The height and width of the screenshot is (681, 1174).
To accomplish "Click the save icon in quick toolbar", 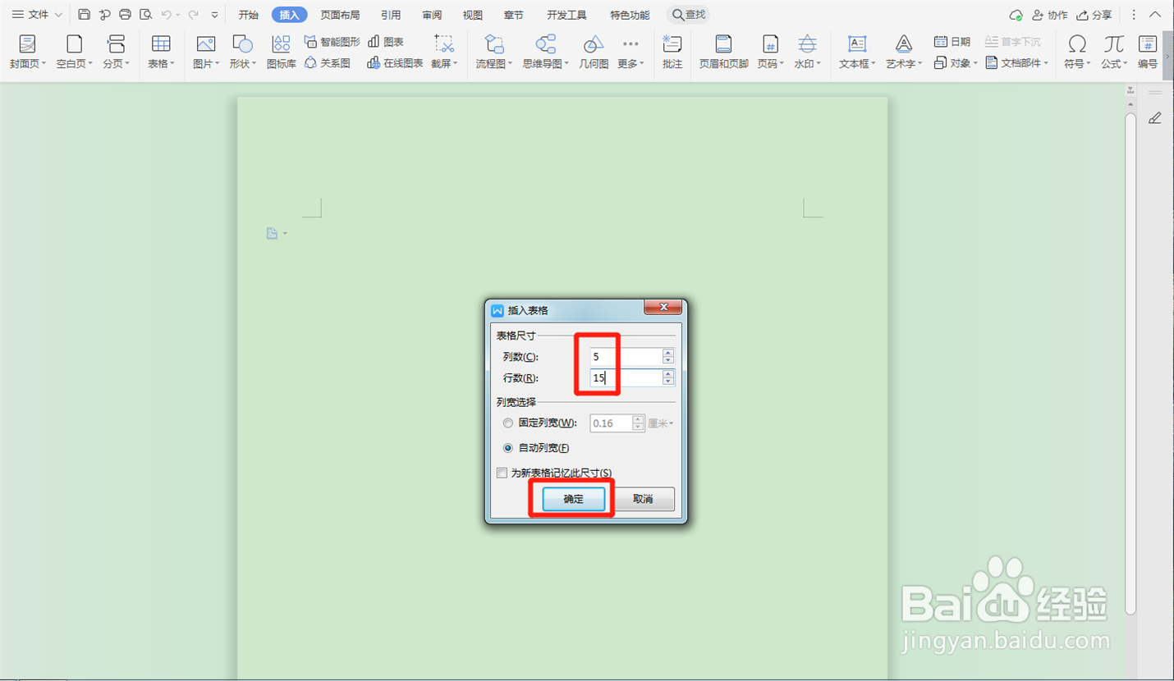I will pos(85,15).
